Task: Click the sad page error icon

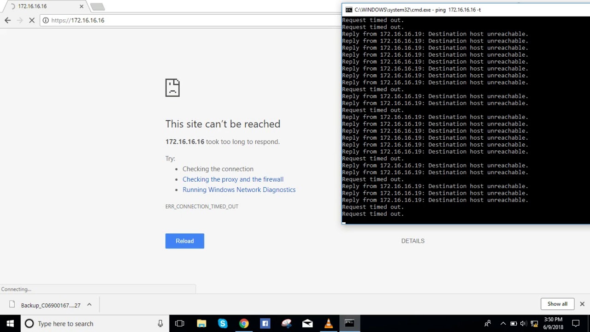Action: 172,88
